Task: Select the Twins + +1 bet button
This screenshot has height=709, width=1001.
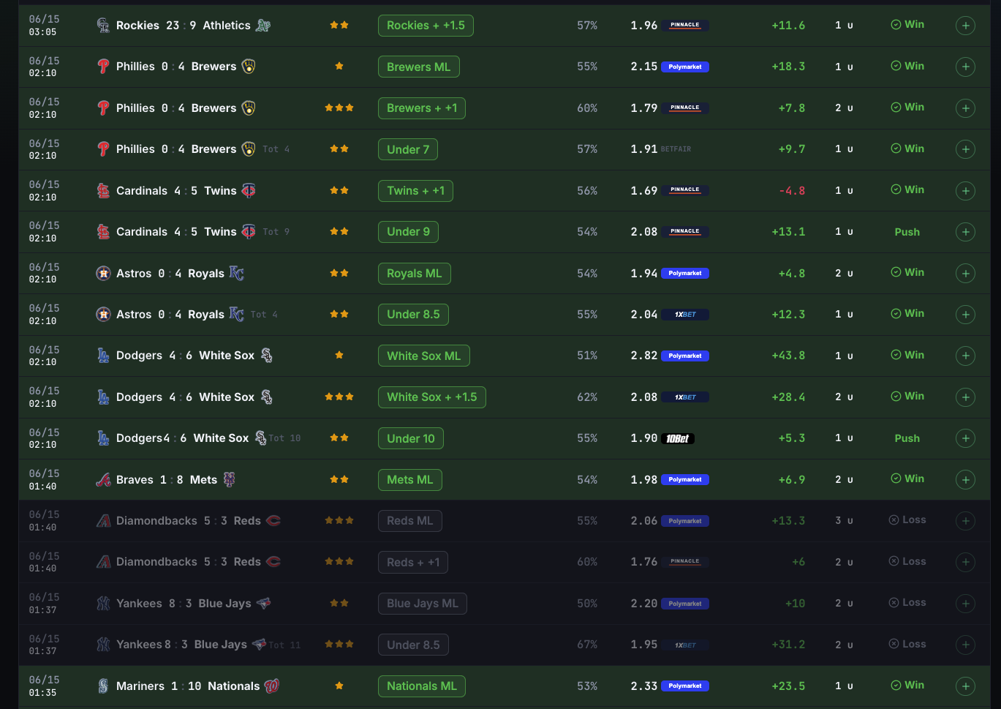Action: click(415, 191)
